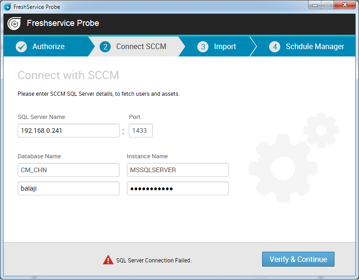Click the red warning triangle icon
This screenshot has height=280, width=359.
click(108, 260)
